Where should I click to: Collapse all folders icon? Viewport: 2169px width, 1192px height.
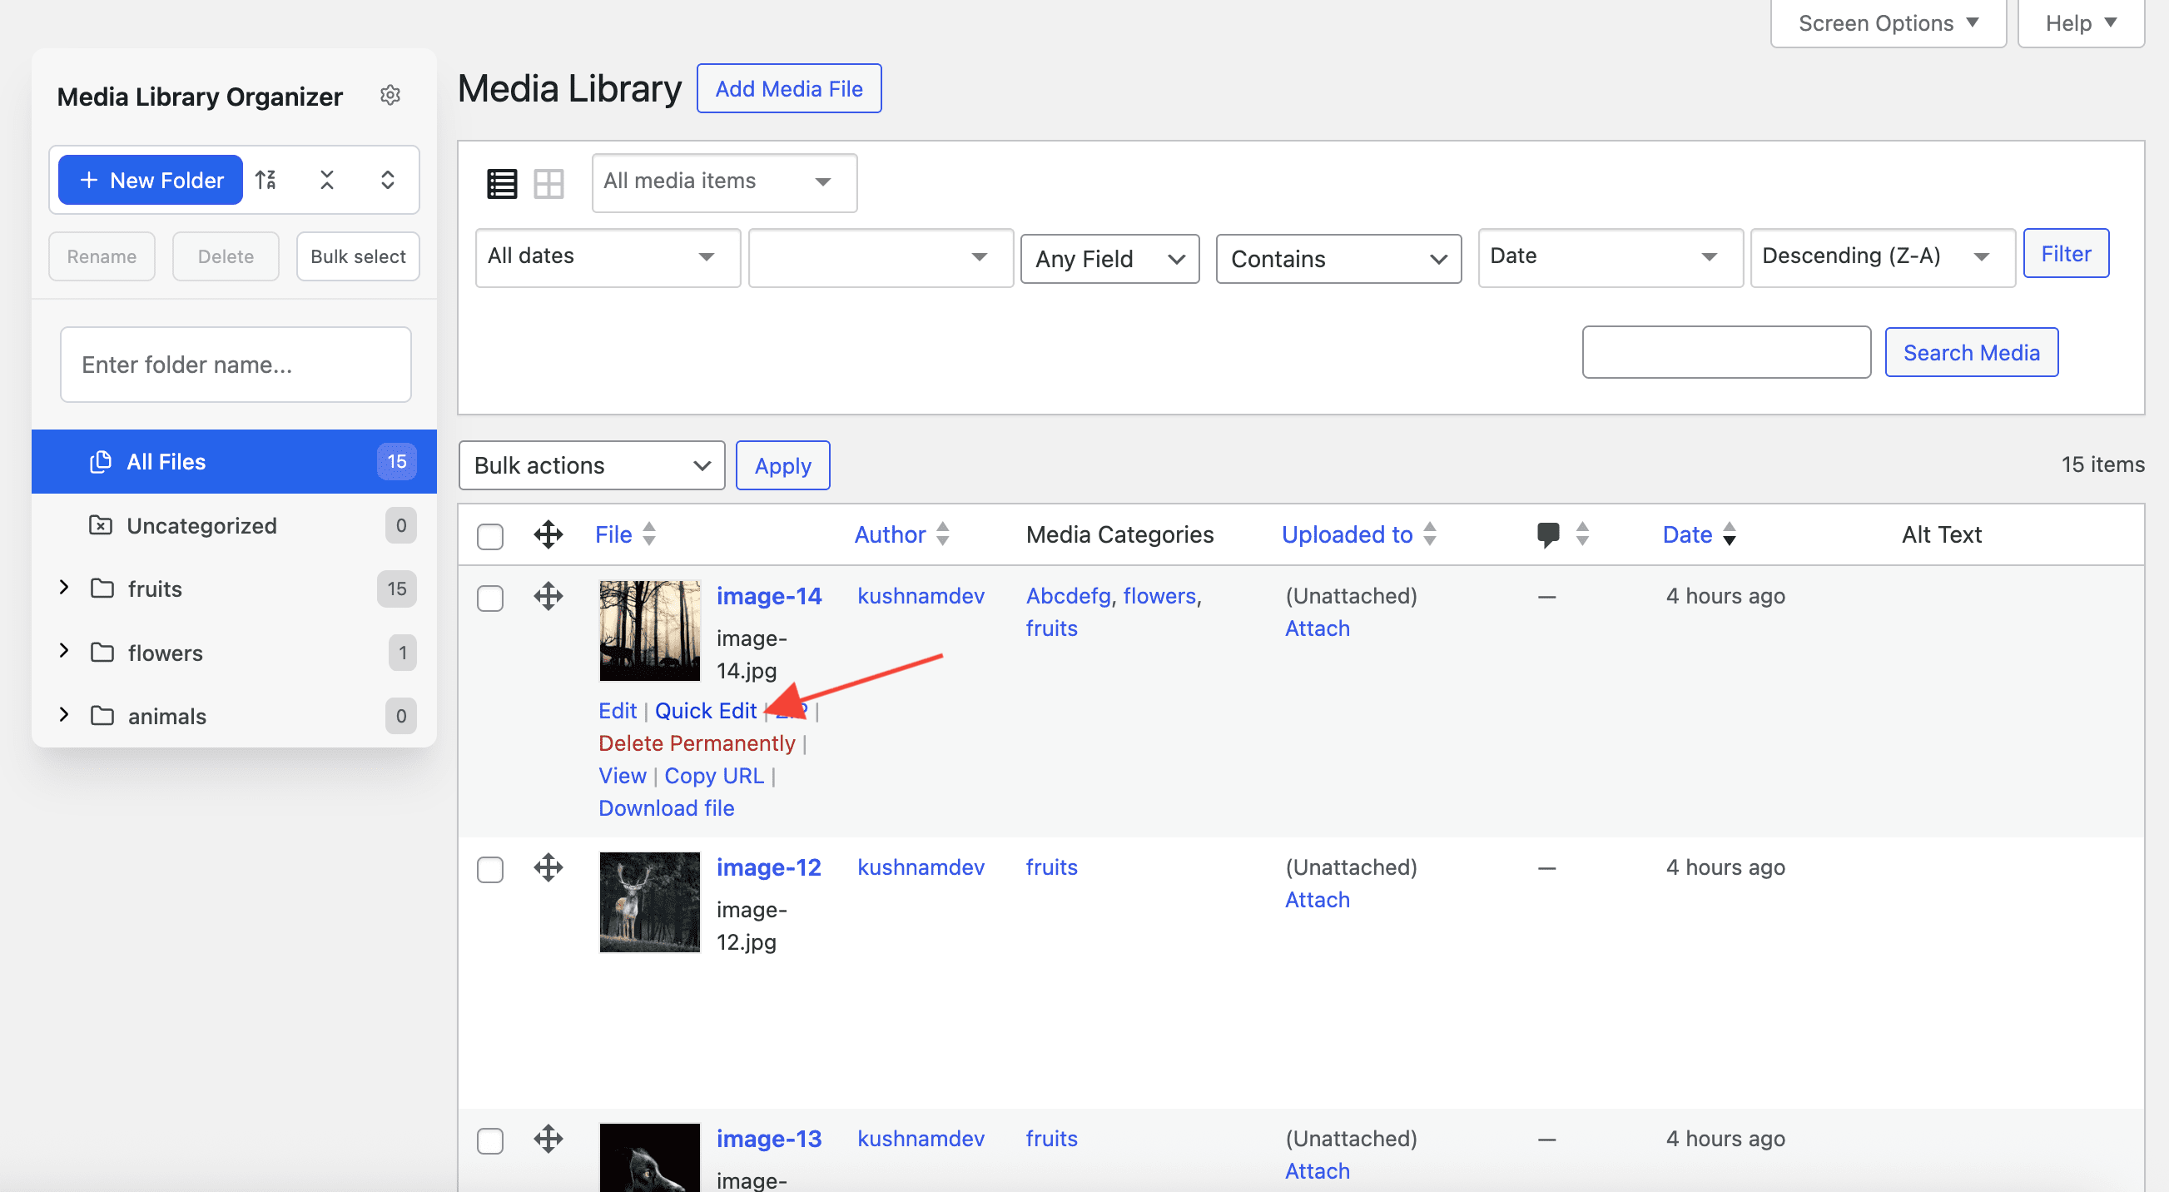click(x=327, y=179)
